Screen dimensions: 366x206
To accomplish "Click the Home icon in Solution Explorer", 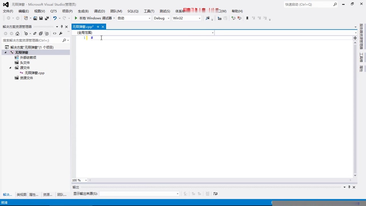I will [17, 33].
